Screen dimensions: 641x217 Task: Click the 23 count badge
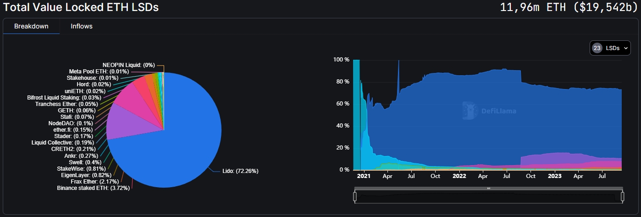(x=597, y=48)
